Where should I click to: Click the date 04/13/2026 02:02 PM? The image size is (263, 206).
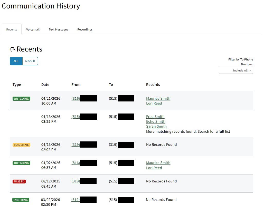point(51,147)
